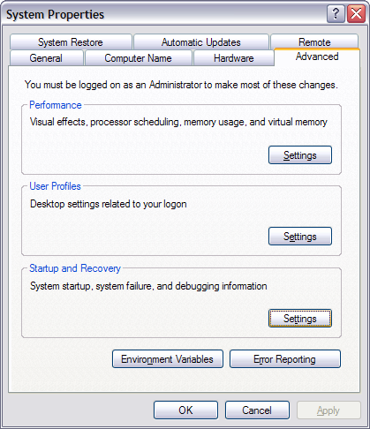Open User Profiles Settings
The image size is (370, 429).
(x=300, y=237)
